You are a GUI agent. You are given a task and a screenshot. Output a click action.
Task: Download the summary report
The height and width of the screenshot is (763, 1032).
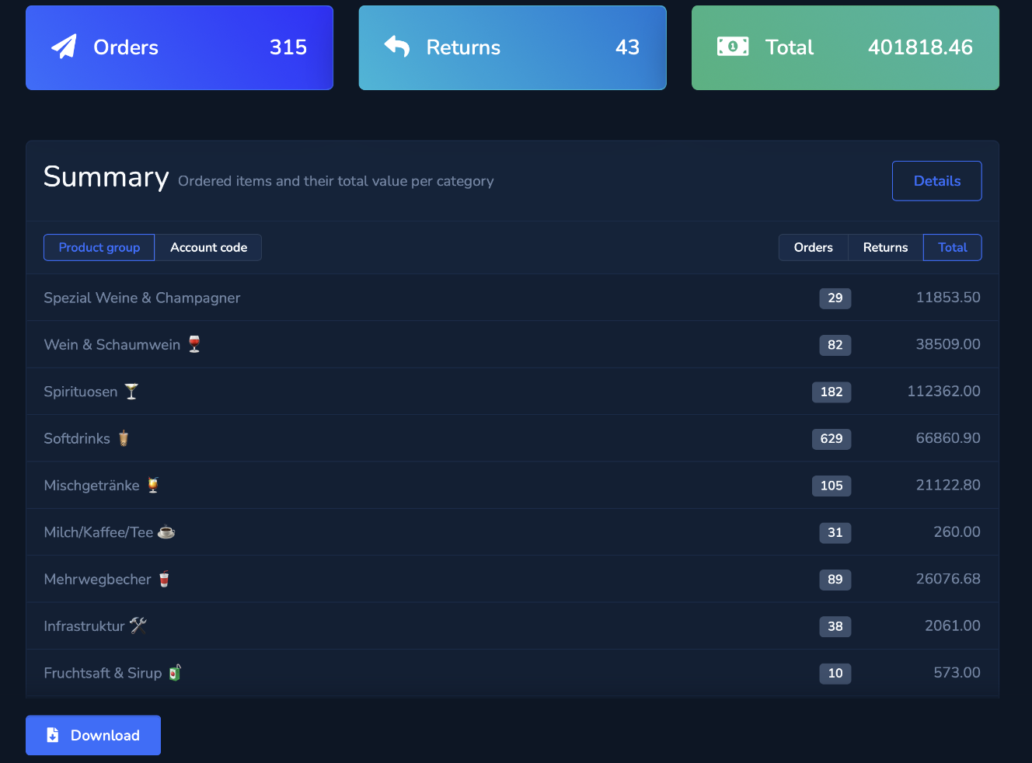tap(93, 735)
